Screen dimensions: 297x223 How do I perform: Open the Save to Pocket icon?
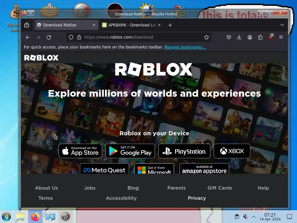[229, 37]
